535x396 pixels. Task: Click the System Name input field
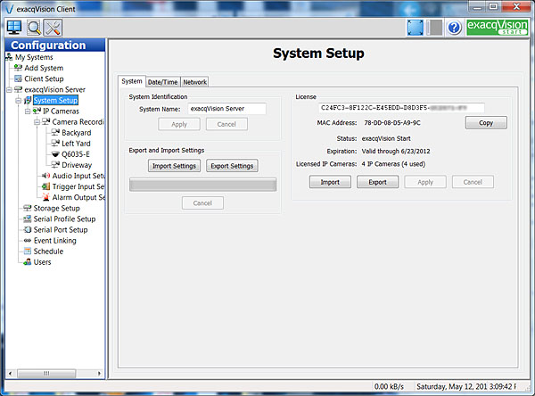[x=226, y=109]
